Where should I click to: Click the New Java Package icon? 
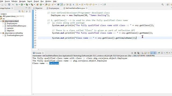[38, 5]
